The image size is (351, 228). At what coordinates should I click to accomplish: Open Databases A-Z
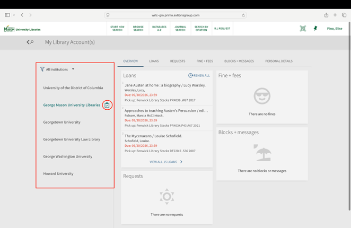coord(159,29)
